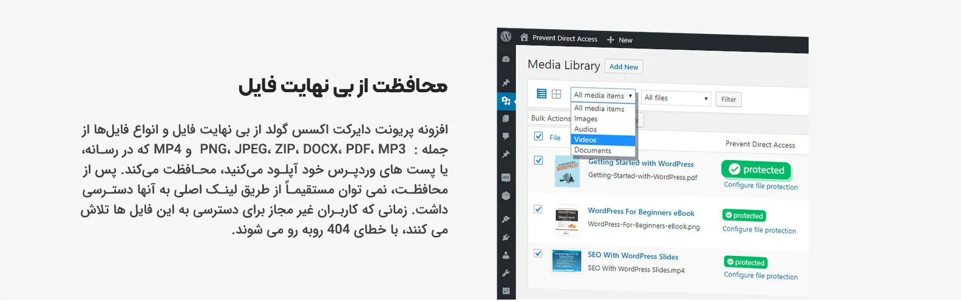Click the home icon beside Prevent Direct Access
The width and height of the screenshot is (961, 302).
[x=524, y=38]
